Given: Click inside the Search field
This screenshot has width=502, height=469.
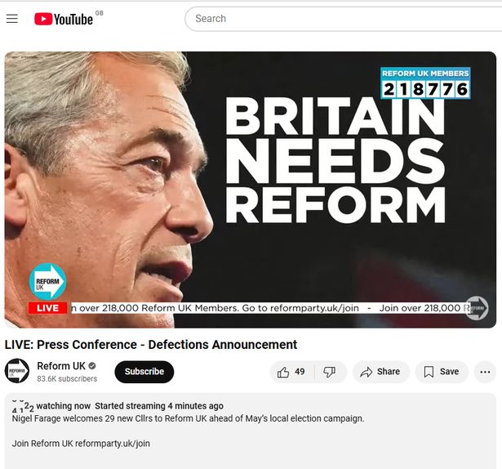Looking at the screenshot, I should [343, 19].
